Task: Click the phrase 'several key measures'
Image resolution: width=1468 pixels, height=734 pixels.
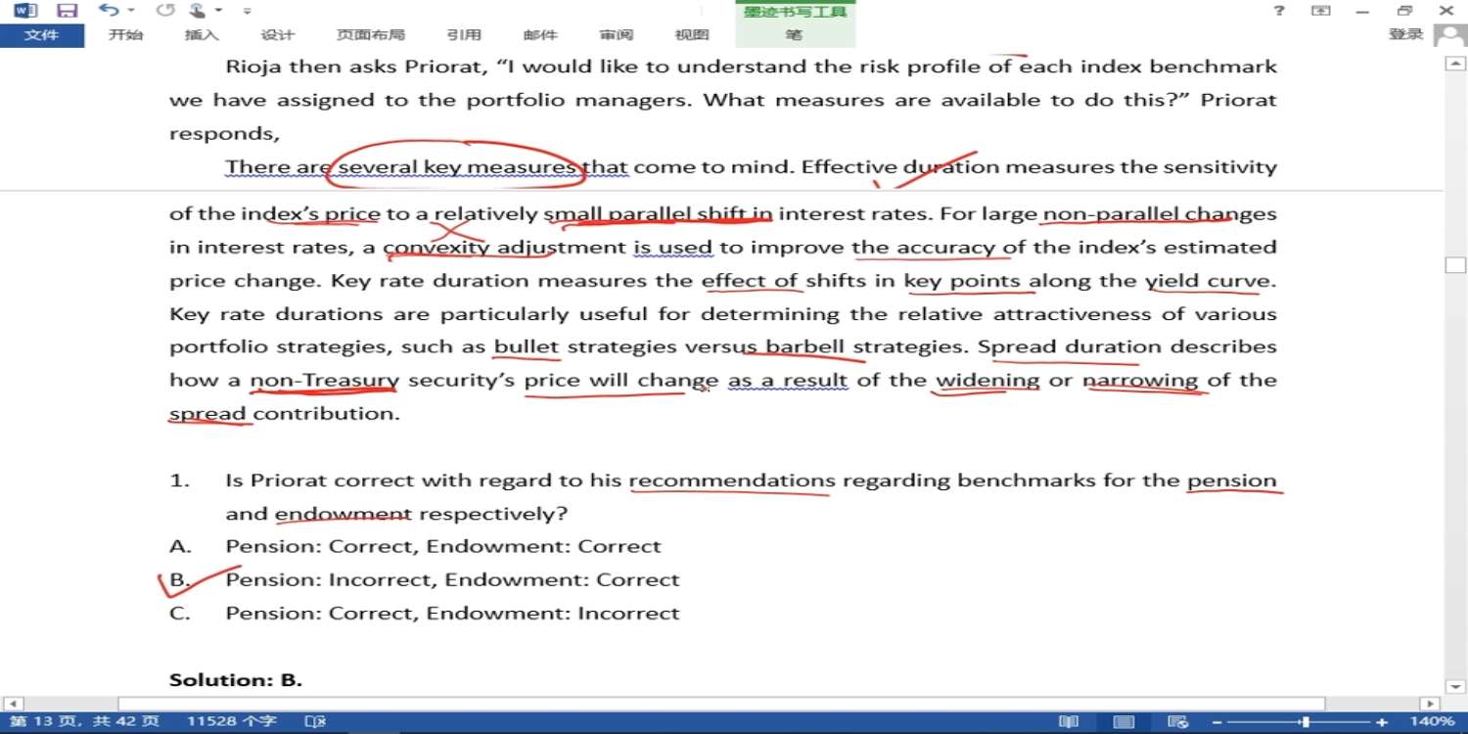Action: pos(459,166)
